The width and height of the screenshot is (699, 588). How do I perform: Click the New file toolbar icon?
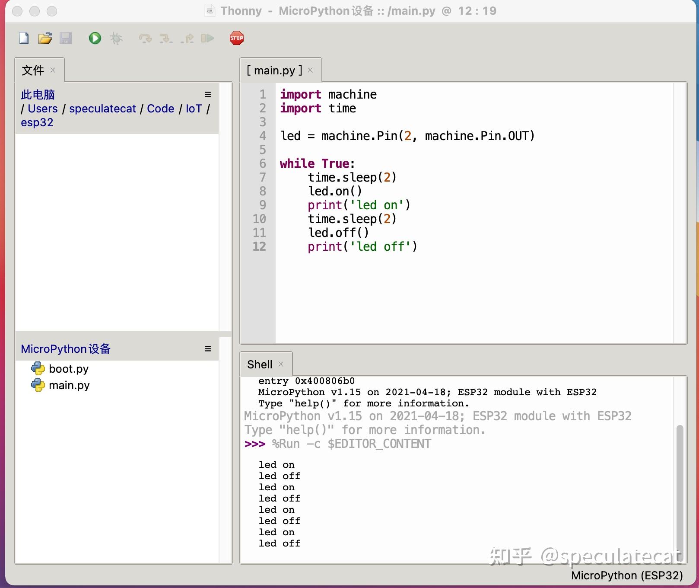point(24,38)
